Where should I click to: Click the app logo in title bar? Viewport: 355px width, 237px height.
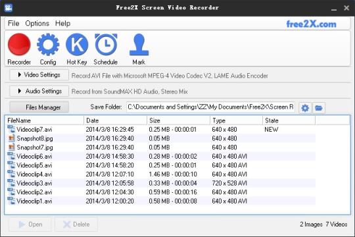point(9,8)
